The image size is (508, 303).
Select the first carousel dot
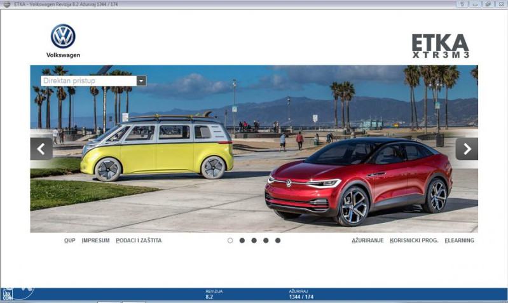tap(230, 241)
